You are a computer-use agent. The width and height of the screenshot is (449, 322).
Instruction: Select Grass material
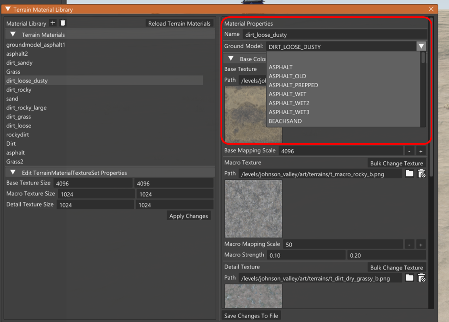point(13,72)
